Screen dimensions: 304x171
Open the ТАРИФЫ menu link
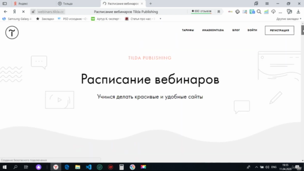188,30
